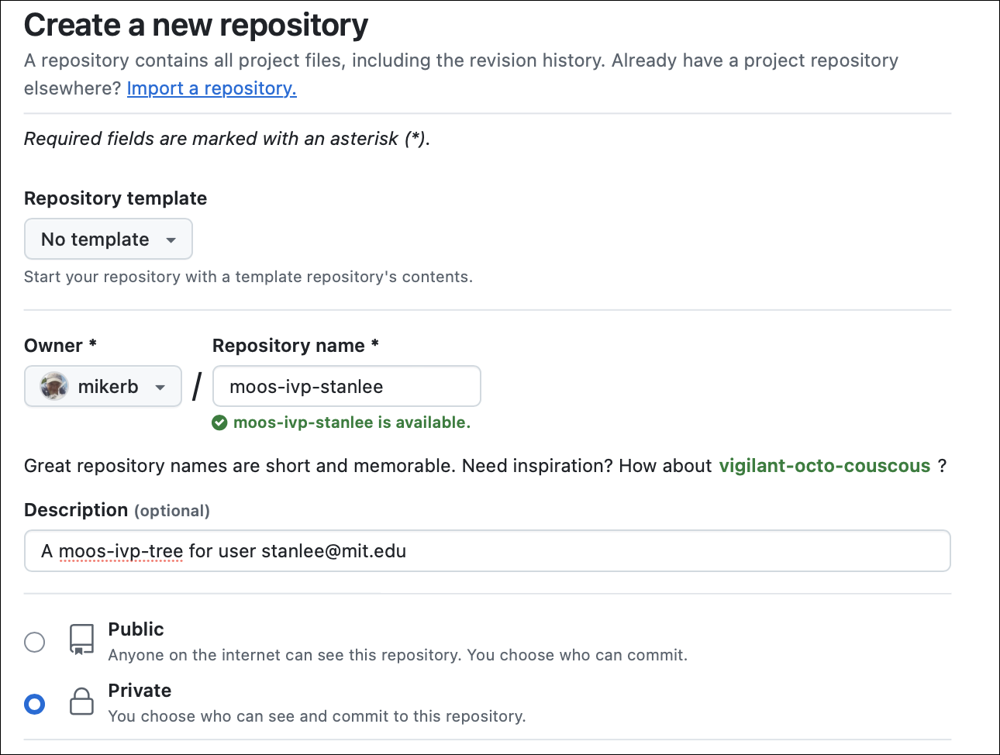Click the Repository name input field

pos(347,386)
